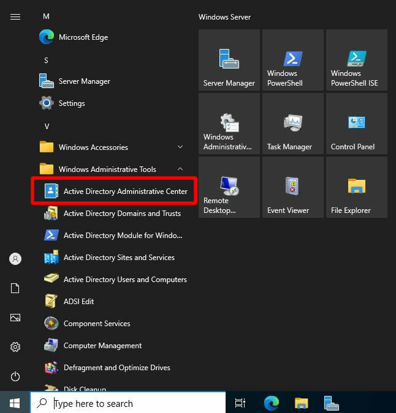Open Active Directory Domains and Trusts
Image resolution: width=396 pixels, height=413 pixels.
tap(113, 213)
